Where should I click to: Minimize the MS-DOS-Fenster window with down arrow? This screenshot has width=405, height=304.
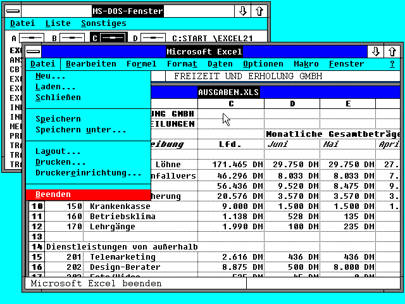click(242, 11)
